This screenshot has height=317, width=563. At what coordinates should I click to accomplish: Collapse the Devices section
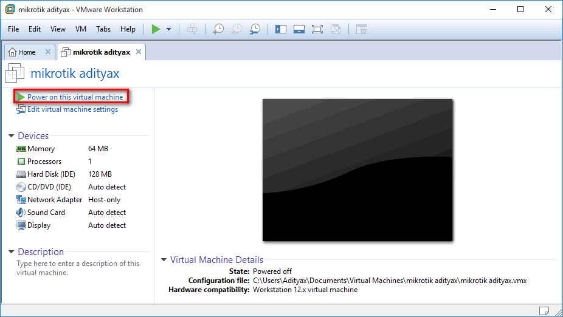tap(11, 135)
